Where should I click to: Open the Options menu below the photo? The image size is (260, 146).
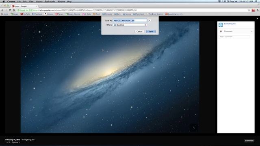pos(15,142)
